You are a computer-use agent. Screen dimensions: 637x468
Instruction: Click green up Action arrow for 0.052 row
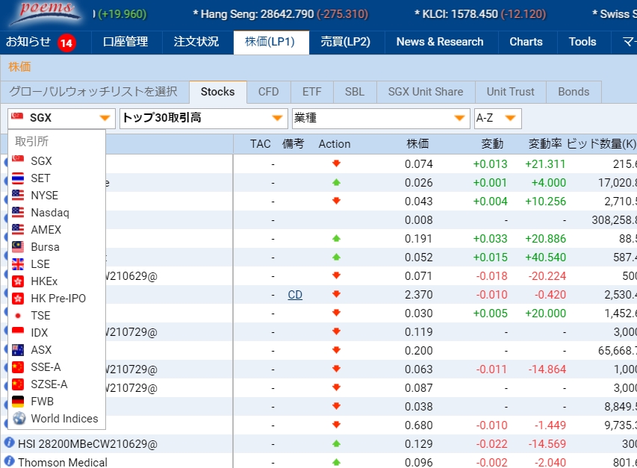click(x=336, y=257)
